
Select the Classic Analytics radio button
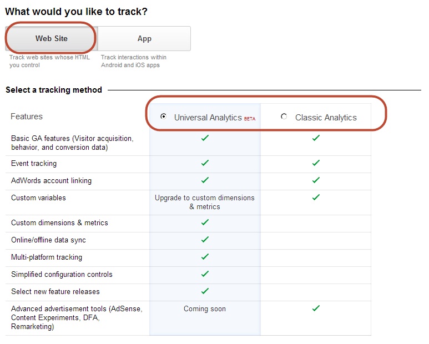284,117
